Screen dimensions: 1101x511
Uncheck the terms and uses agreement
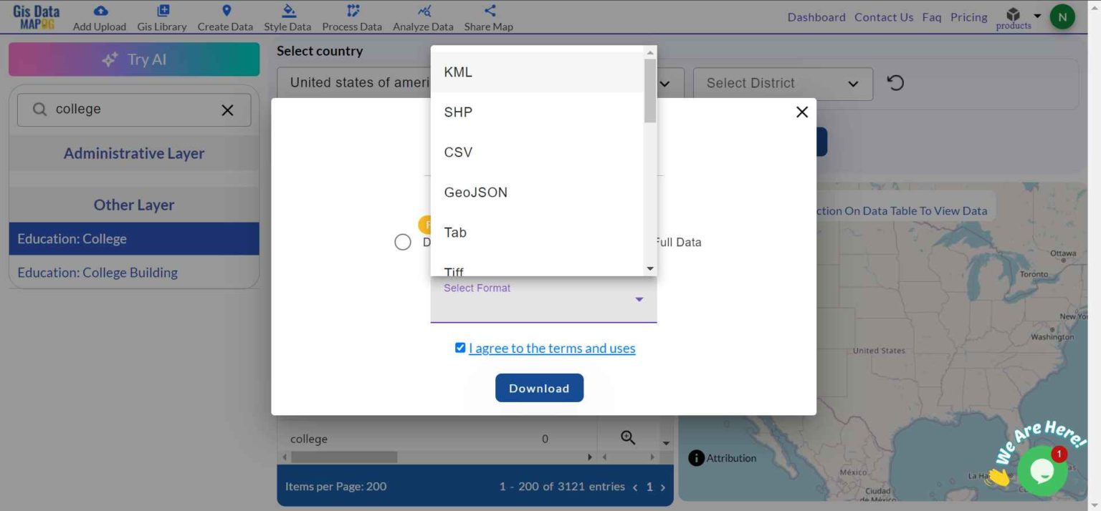(x=459, y=348)
